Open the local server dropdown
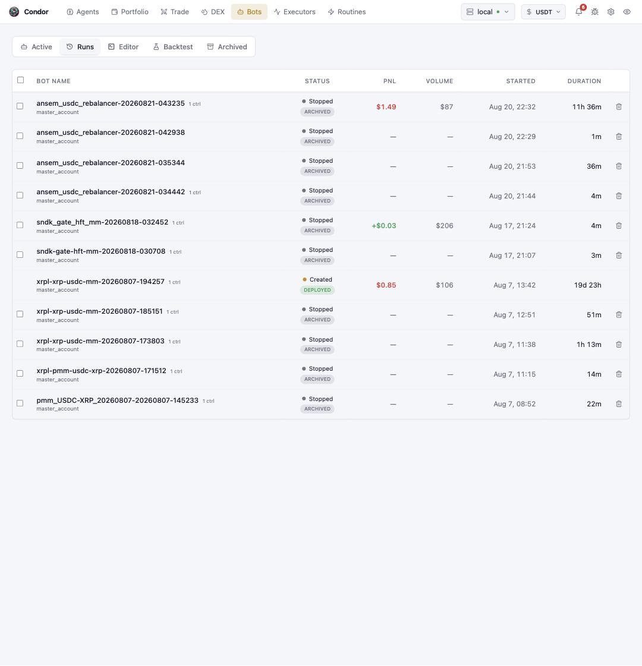 coord(488,12)
